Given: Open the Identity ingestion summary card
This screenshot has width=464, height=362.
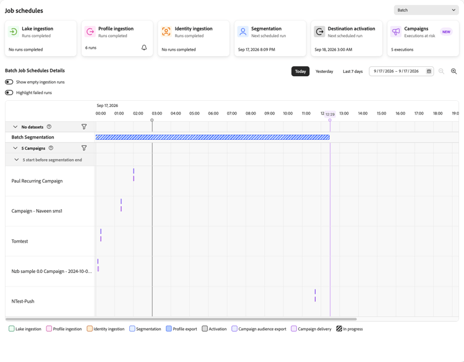Looking at the screenshot, I should pos(194,38).
